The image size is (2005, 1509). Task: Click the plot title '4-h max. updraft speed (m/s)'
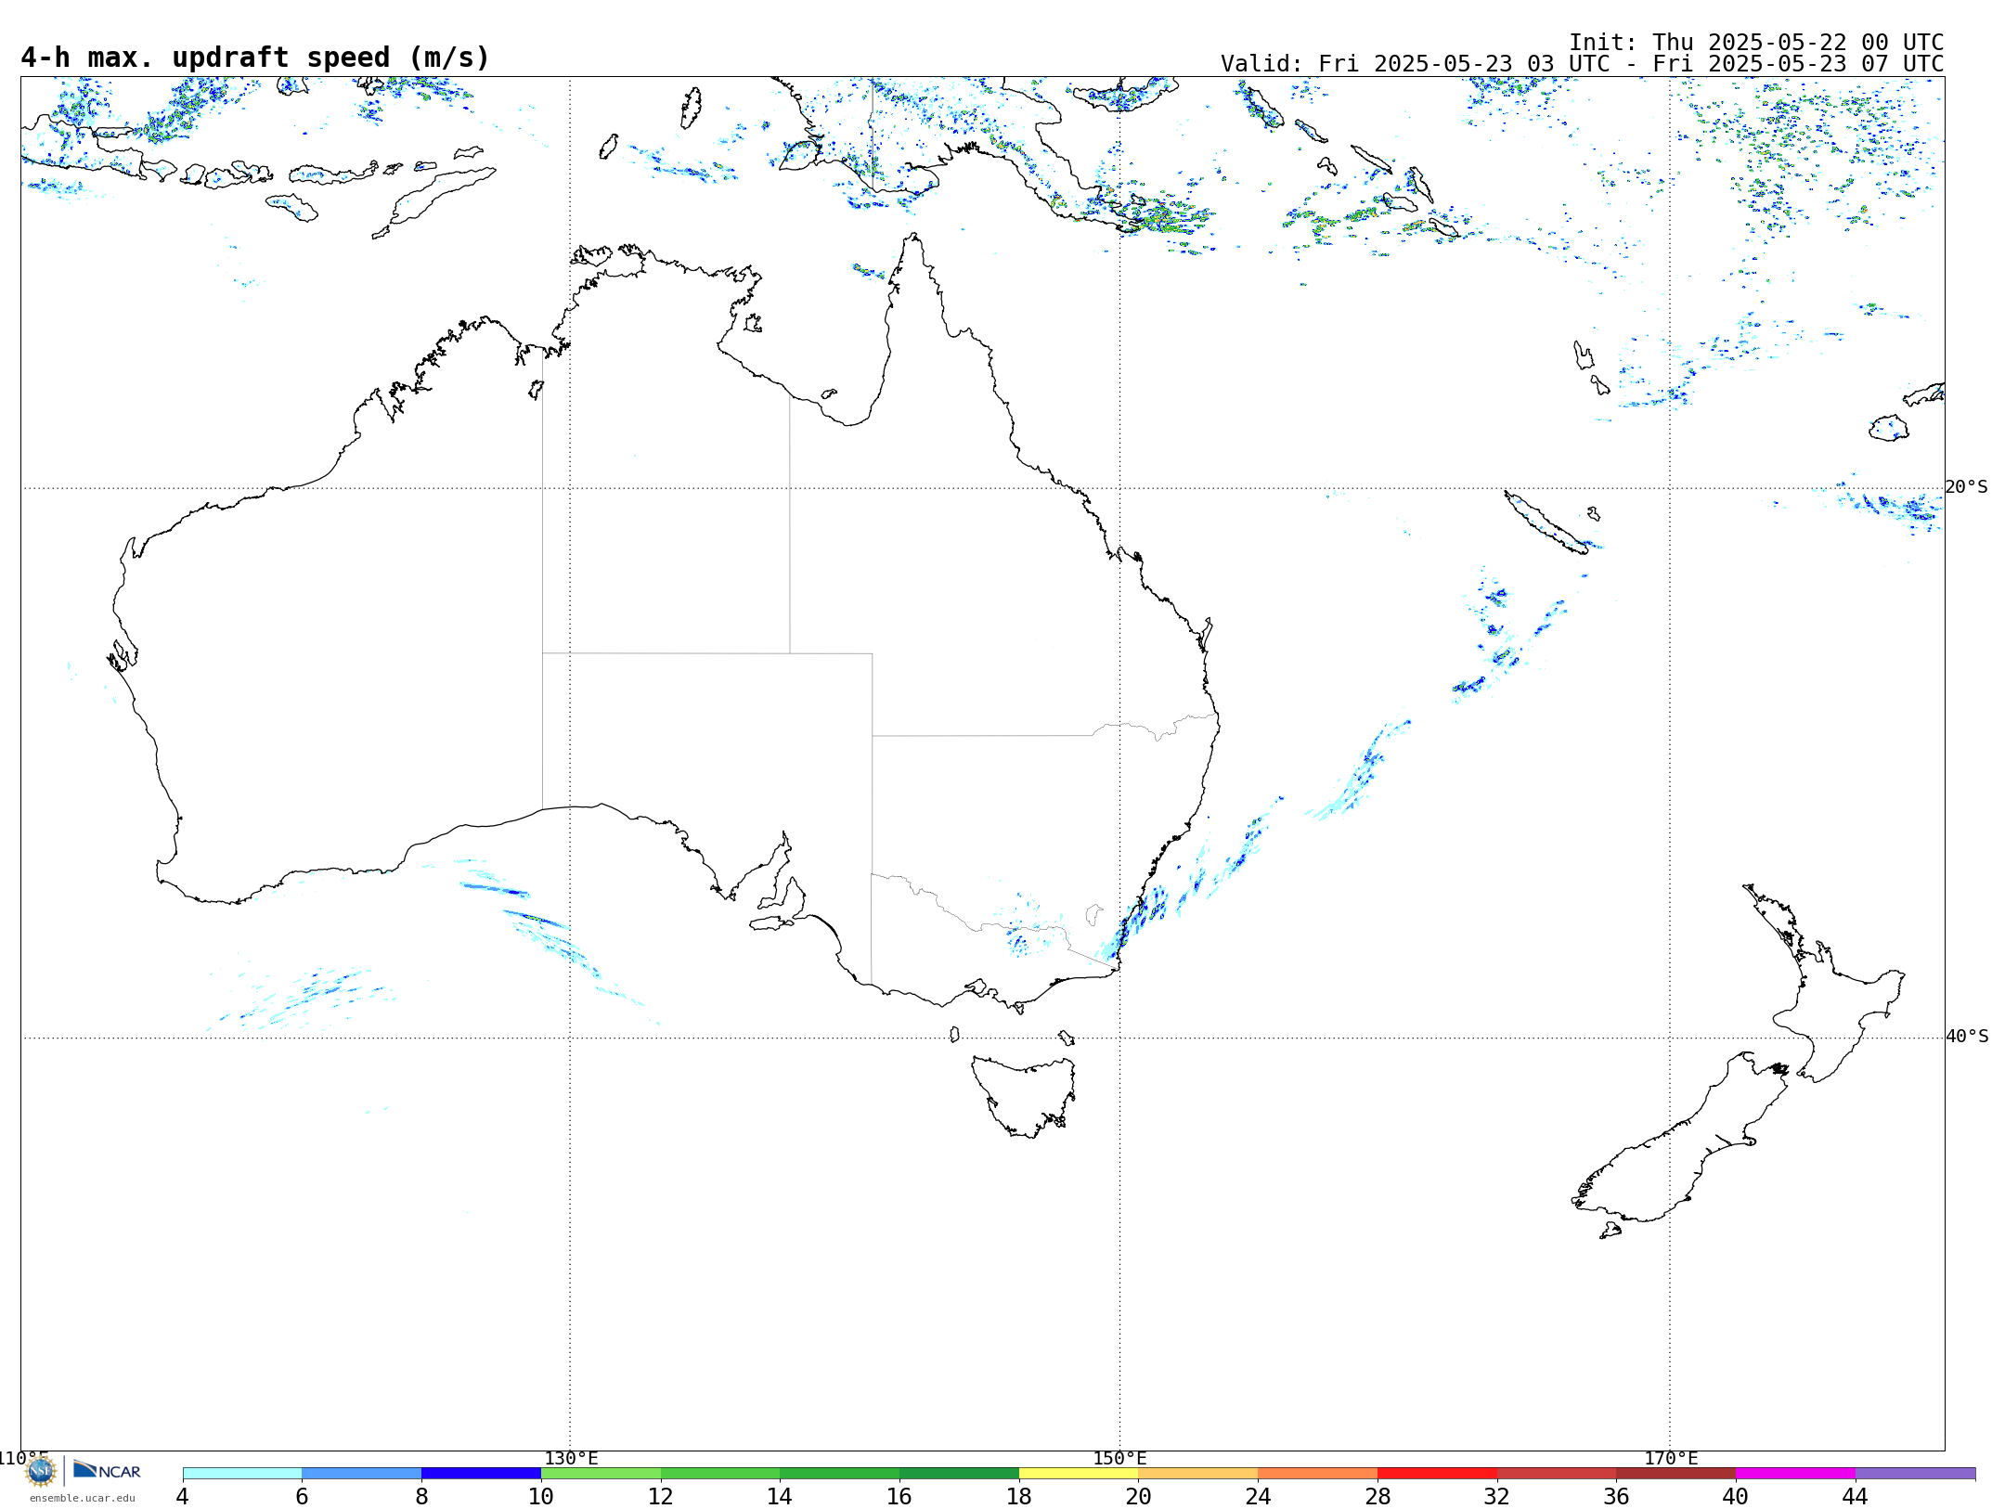255,58
